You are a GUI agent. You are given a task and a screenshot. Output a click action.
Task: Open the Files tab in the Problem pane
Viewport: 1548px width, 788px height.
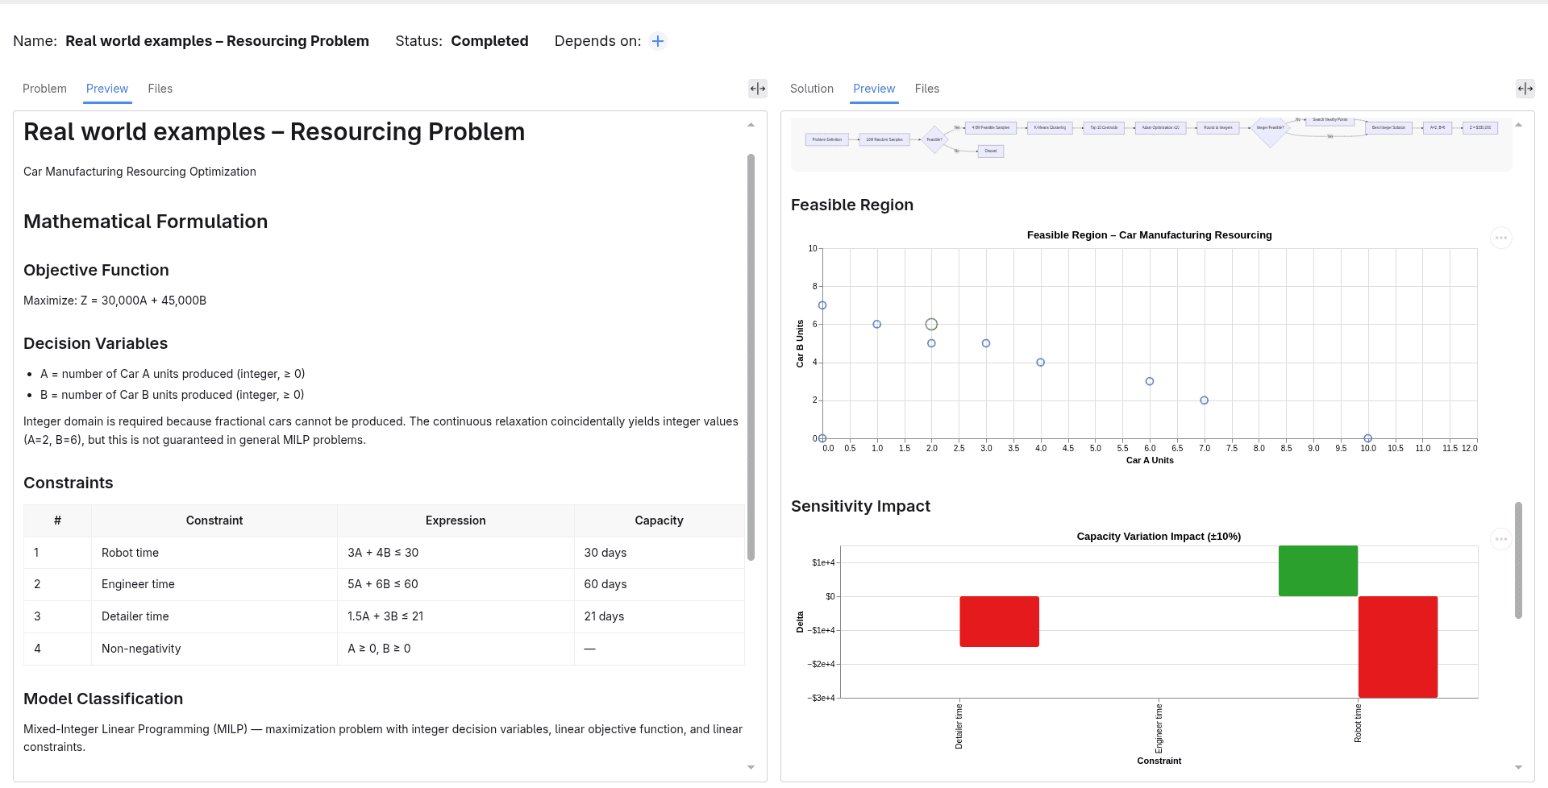(160, 89)
